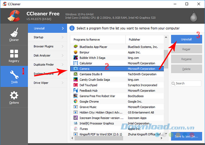Select the Calculator program icon
The width and height of the screenshot is (205, 145).
pyautogui.click(x=76, y=63)
